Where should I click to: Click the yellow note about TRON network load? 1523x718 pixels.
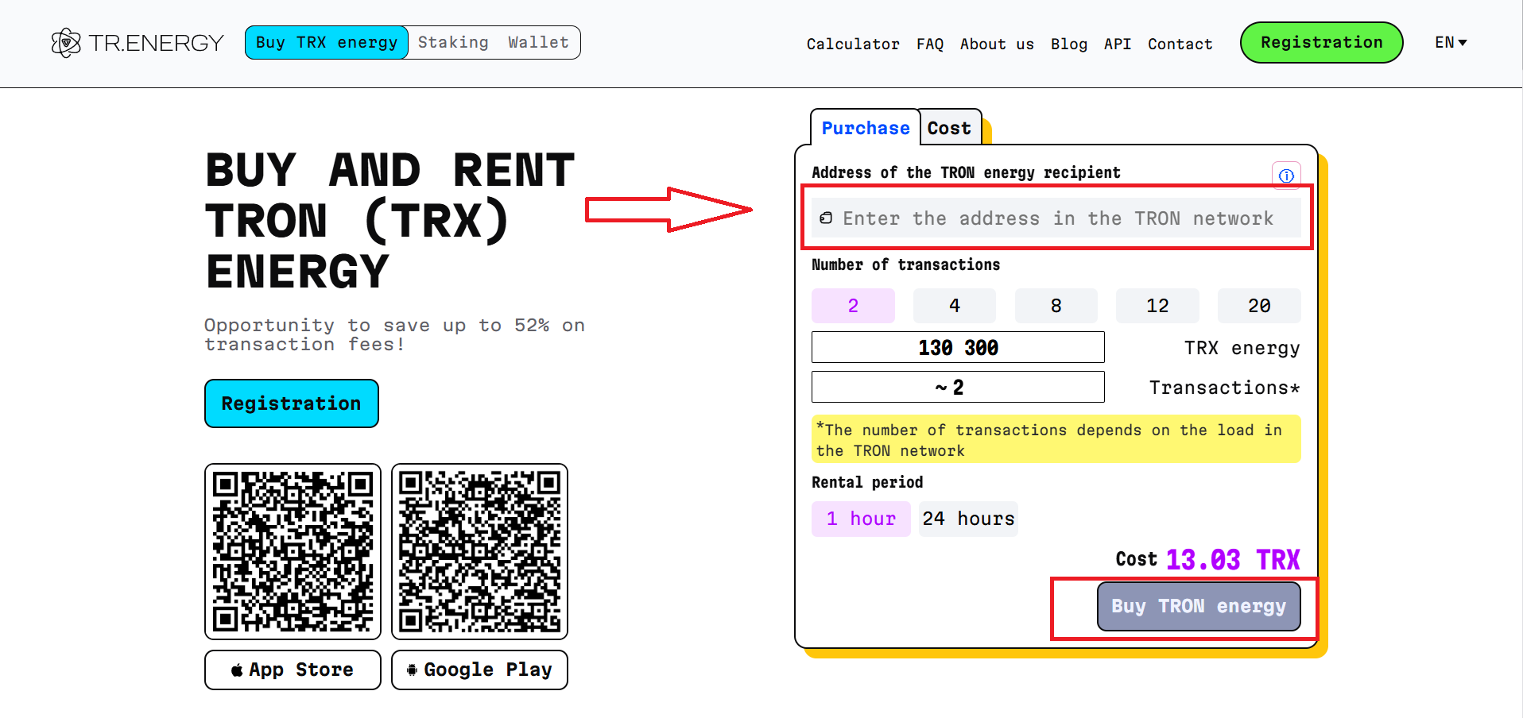click(1056, 439)
